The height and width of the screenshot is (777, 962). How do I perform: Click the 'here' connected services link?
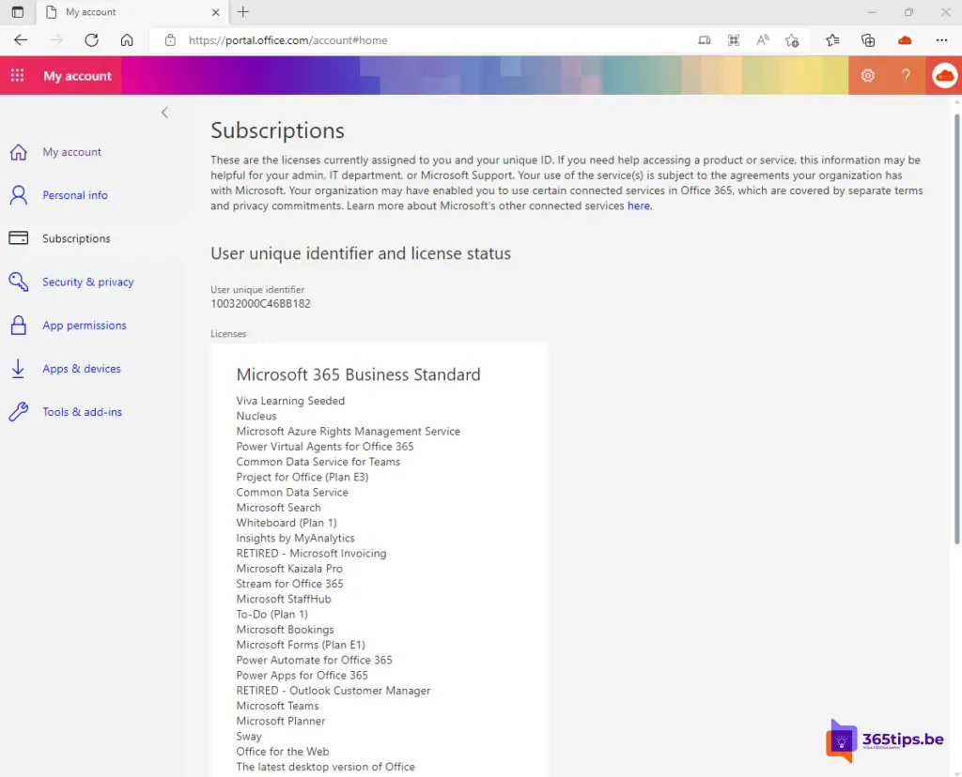click(639, 206)
